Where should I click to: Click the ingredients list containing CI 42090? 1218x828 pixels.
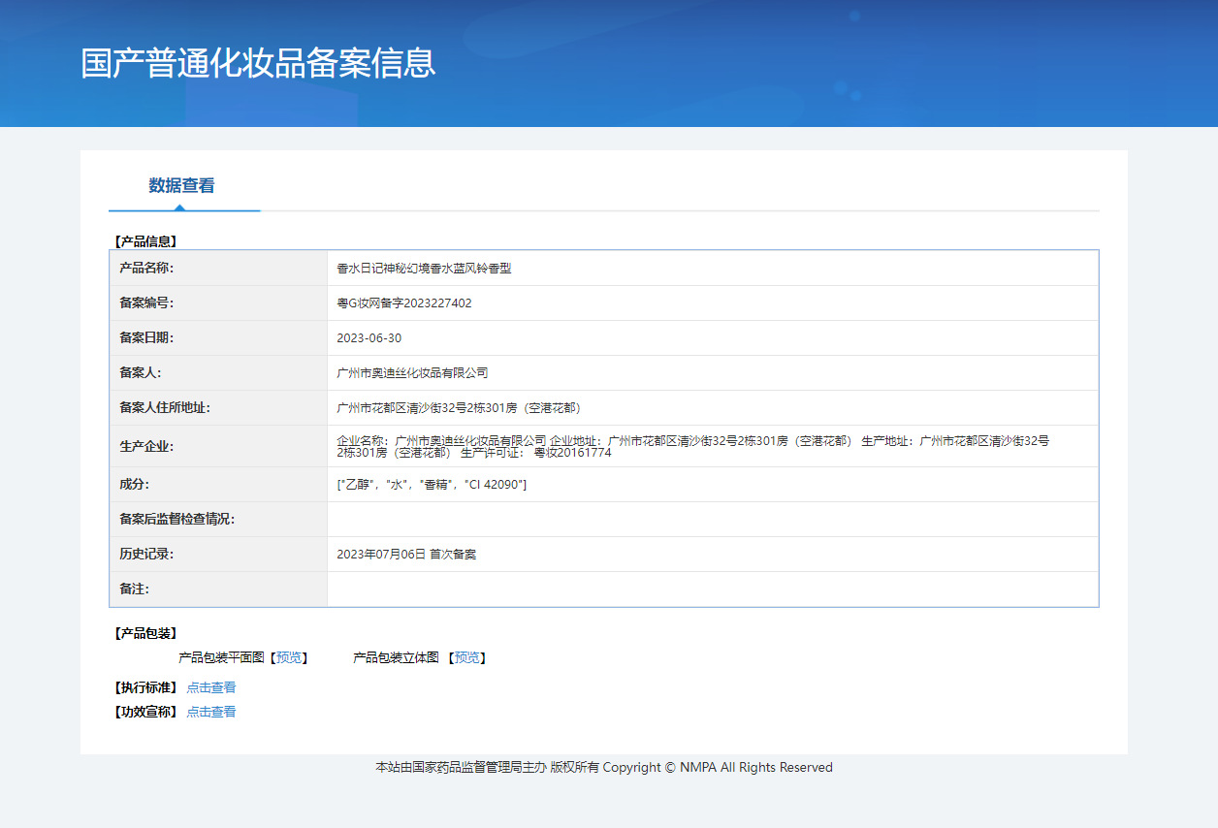(x=432, y=485)
